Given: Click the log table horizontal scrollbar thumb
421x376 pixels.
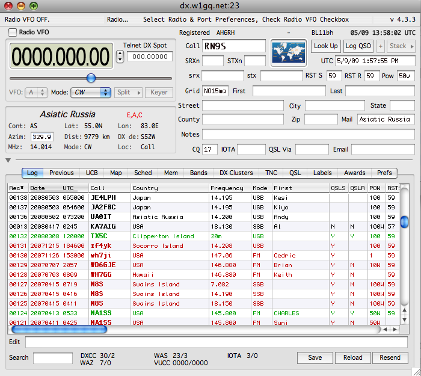Looking at the screenshot, I should [60, 329].
